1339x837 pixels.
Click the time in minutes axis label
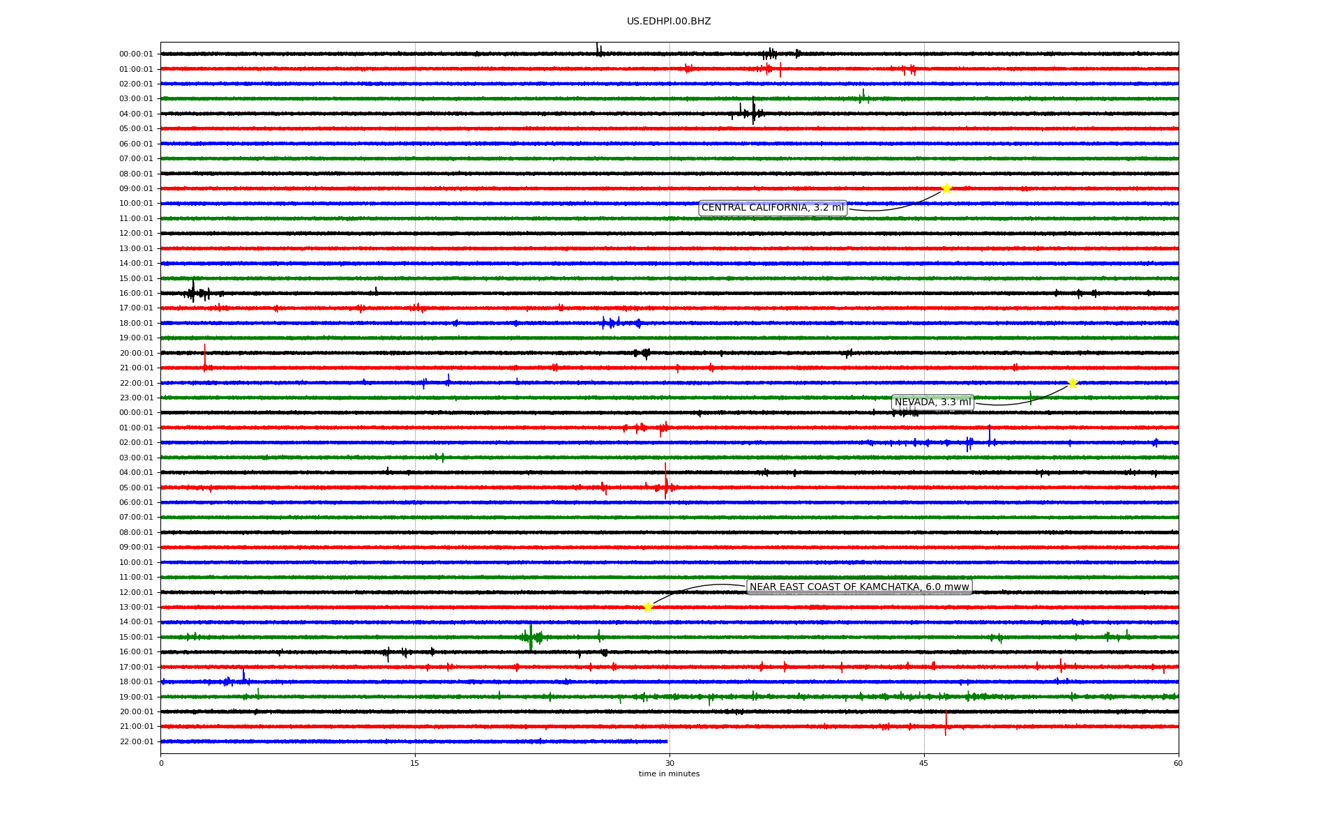(668, 774)
